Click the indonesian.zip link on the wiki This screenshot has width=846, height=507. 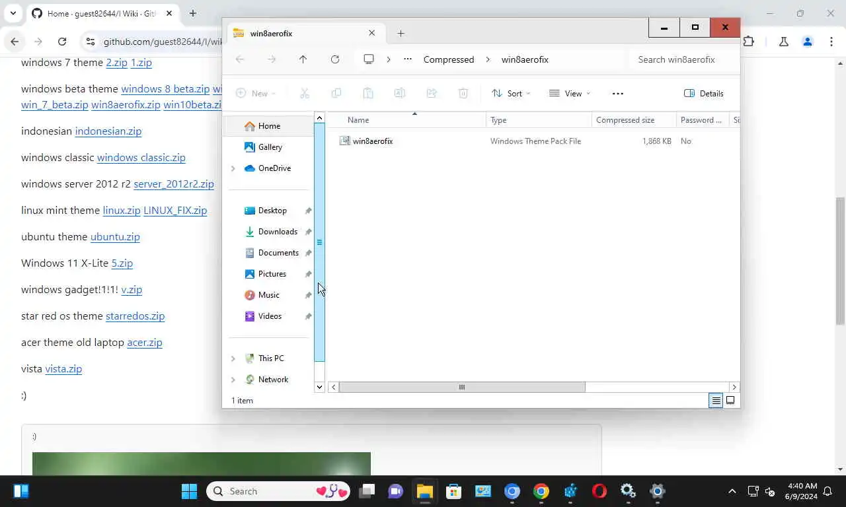(x=108, y=131)
